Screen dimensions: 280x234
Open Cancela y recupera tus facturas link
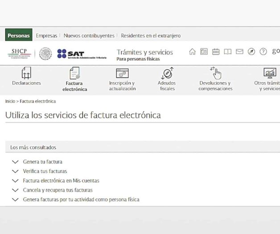coord(58,190)
